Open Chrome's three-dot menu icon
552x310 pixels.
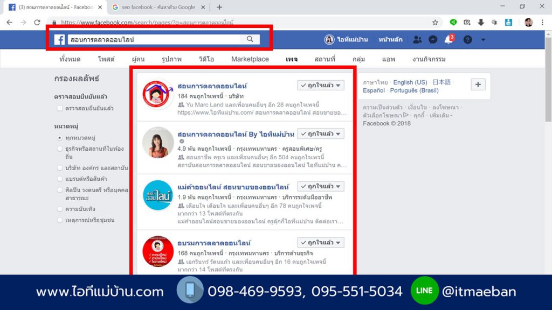[x=542, y=23]
